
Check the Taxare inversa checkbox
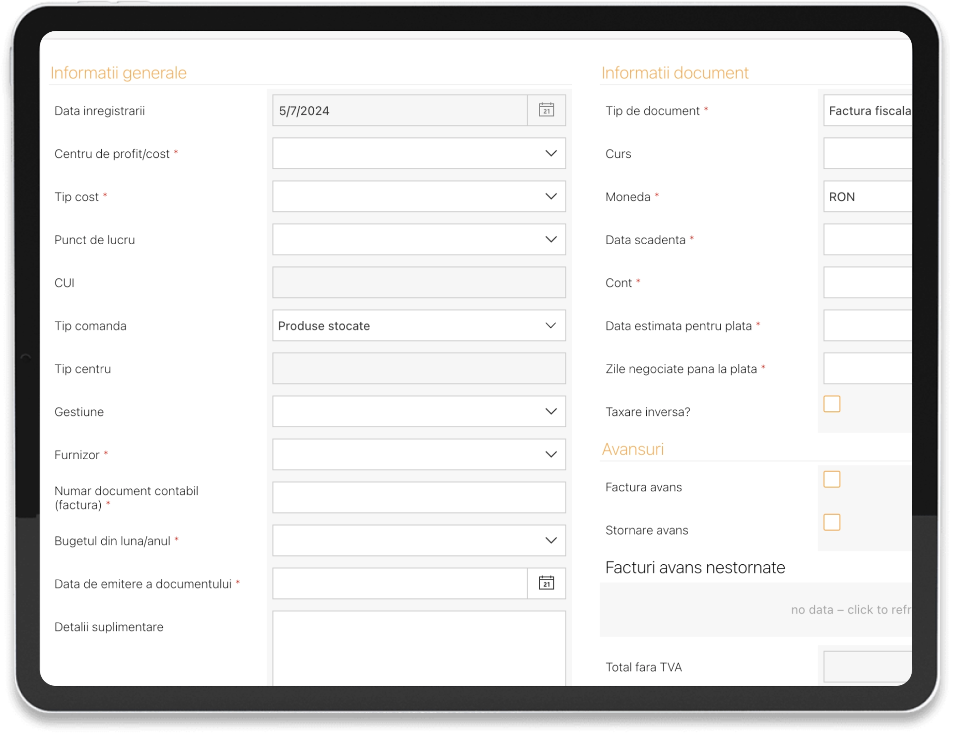[831, 404]
